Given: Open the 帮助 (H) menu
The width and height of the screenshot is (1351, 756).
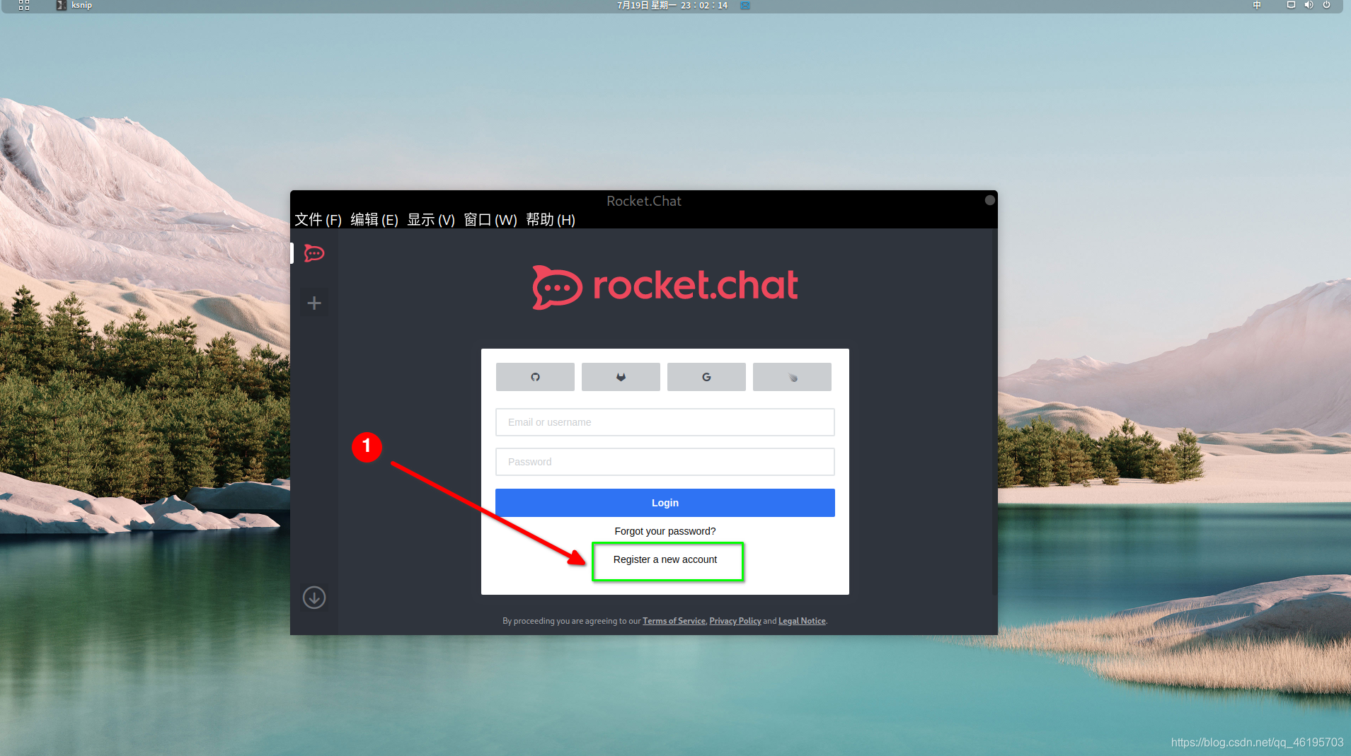Looking at the screenshot, I should (551, 220).
